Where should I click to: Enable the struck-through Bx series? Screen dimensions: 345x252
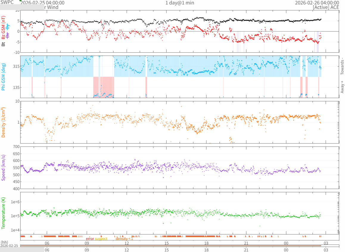coord(8,35)
